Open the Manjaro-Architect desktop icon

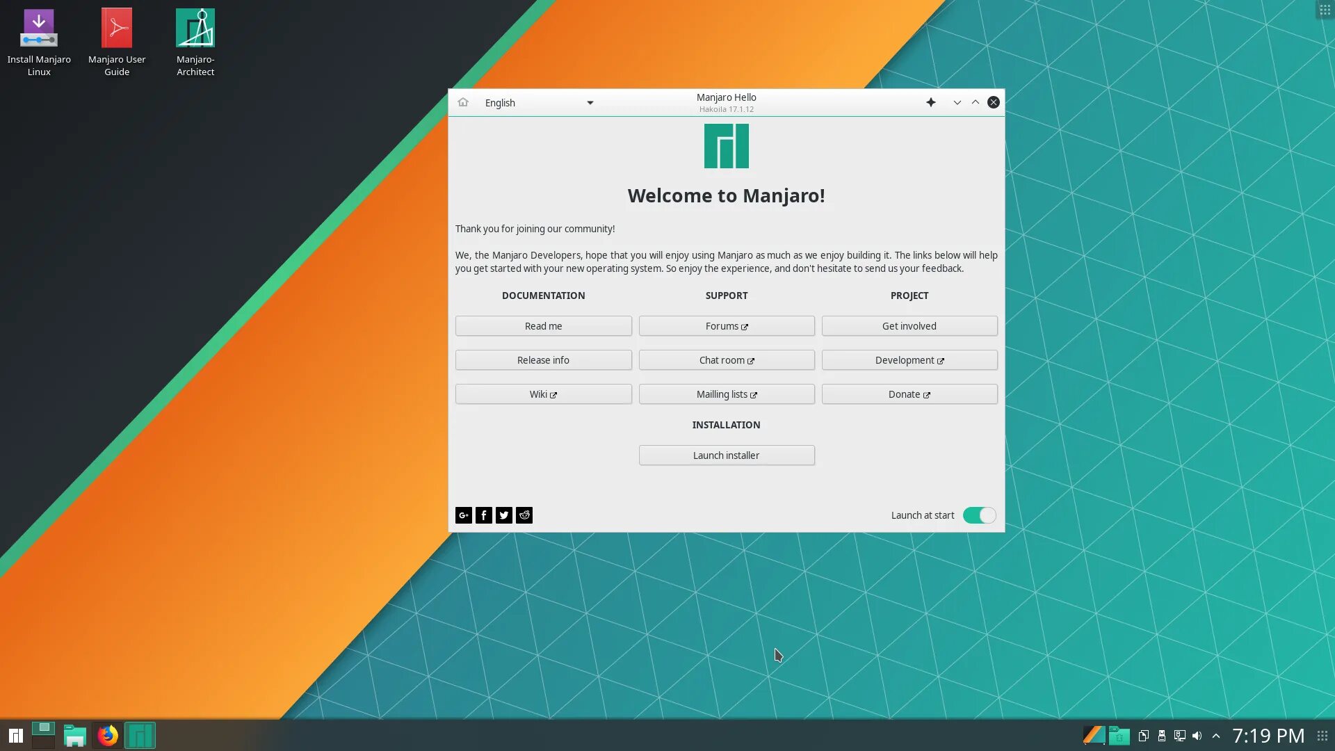coord(195,42)
